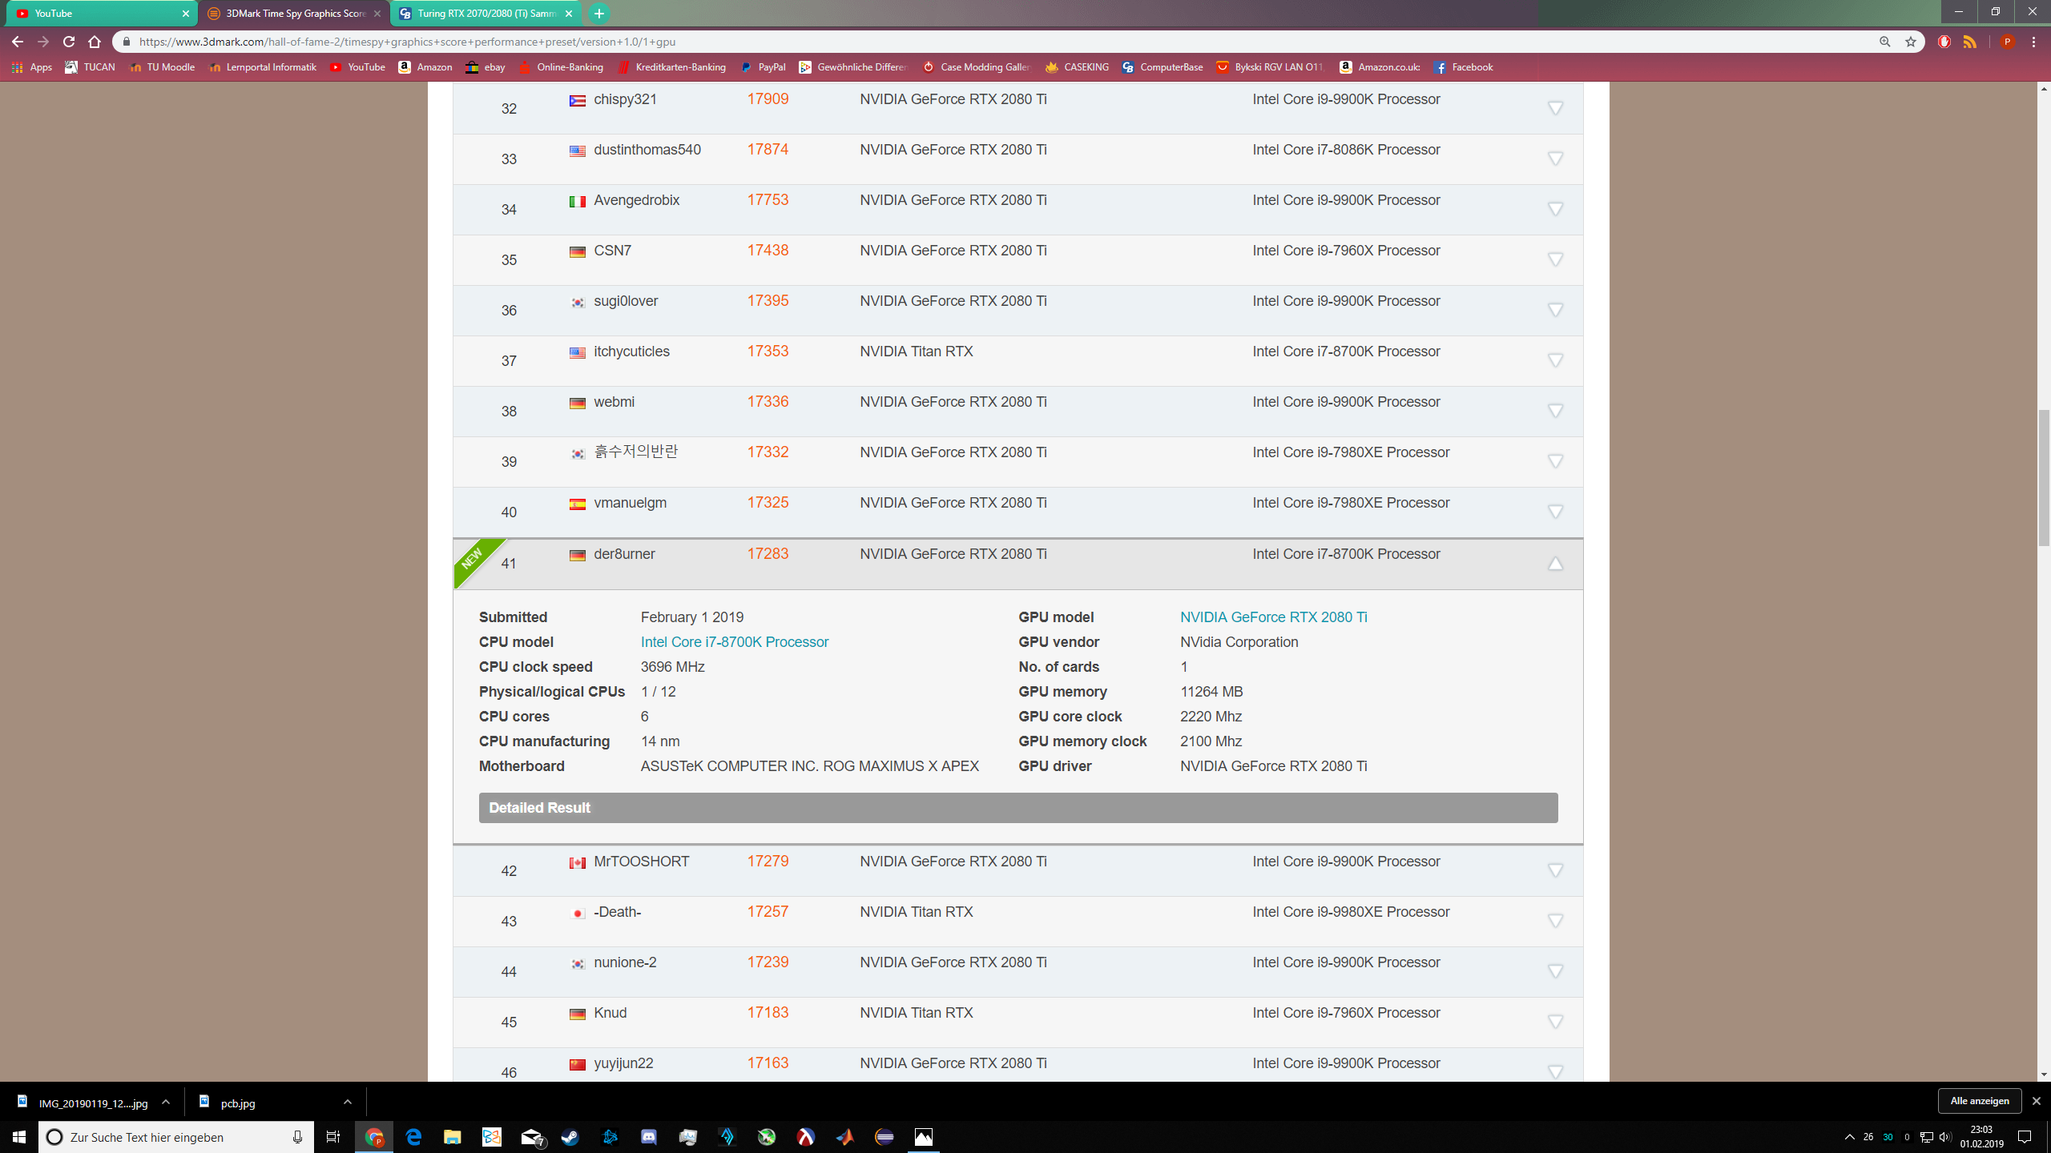
Task: Click the taskbar microphone search icon
Action: pos(297,1137)
